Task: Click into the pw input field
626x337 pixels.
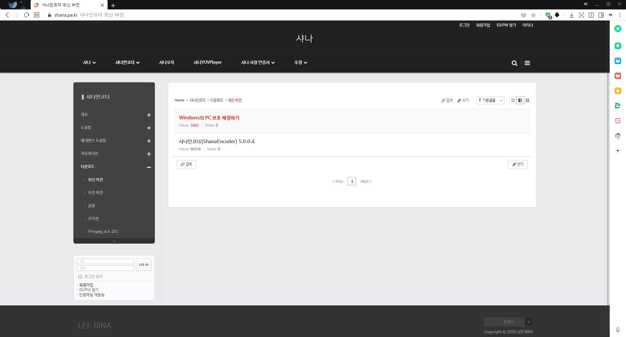Action: tap(105, 268)
